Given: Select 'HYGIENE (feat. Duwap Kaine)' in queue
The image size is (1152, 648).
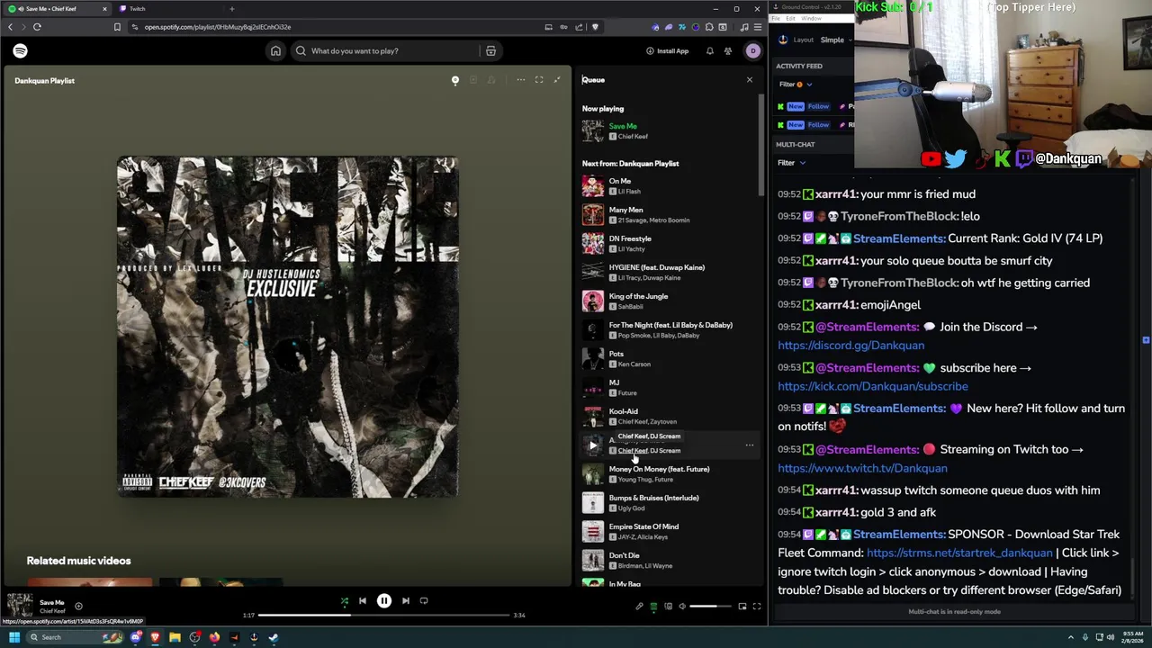Looking at the screenshot, I should 670,273.
